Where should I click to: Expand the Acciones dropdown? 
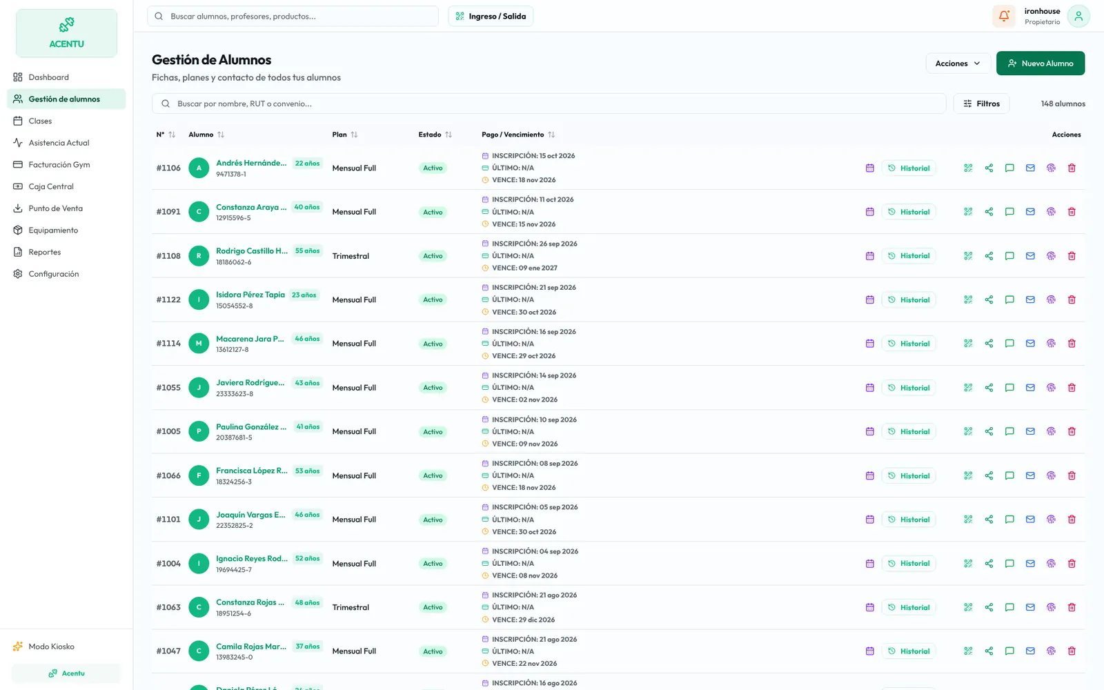[958, 63]
